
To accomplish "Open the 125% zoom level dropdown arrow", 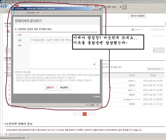I will click(97, 105).
